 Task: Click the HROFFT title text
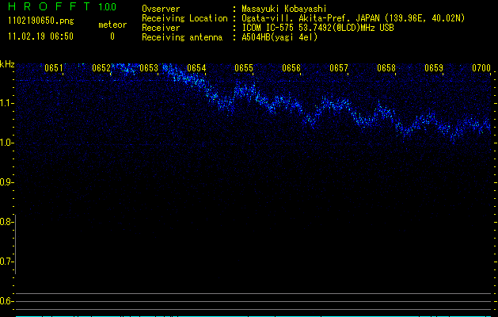[x=46, y=7]
